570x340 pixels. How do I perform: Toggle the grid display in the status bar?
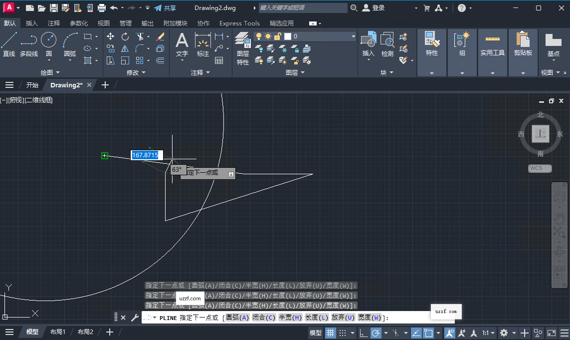click(330, 333)
